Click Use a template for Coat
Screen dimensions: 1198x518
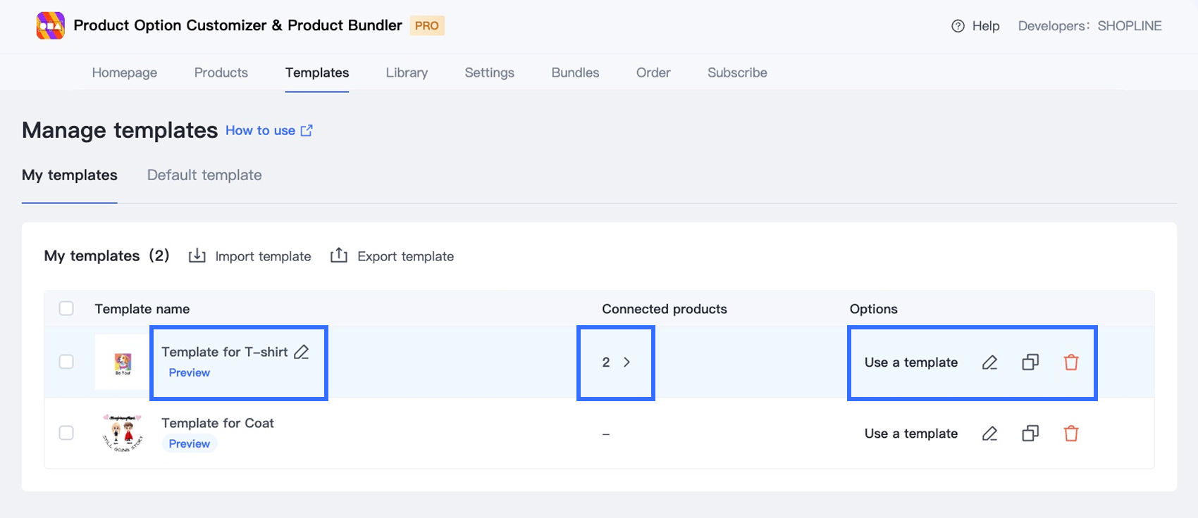[910, 434]
